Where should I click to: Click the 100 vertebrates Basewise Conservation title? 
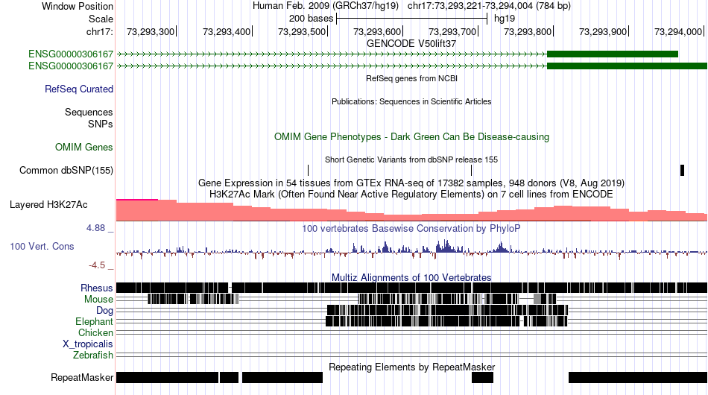(x=411, y=228)
